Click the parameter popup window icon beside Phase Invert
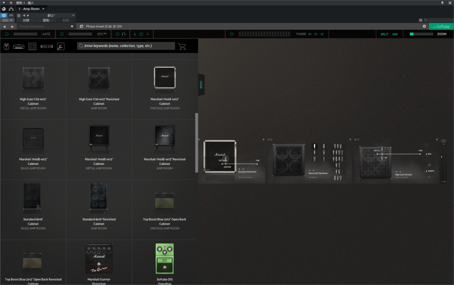Image resolution: width=454 pixels, height=285 pixels. pos(82,26)
